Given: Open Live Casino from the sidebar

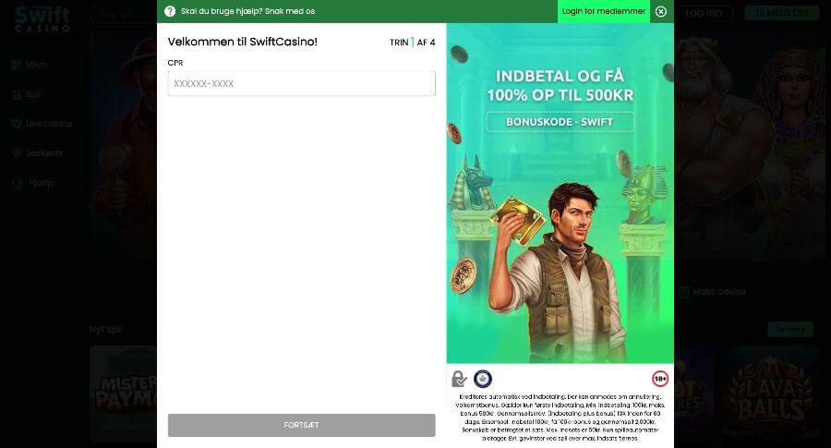Looking at the screenshot, I should [x=48, y=124].
